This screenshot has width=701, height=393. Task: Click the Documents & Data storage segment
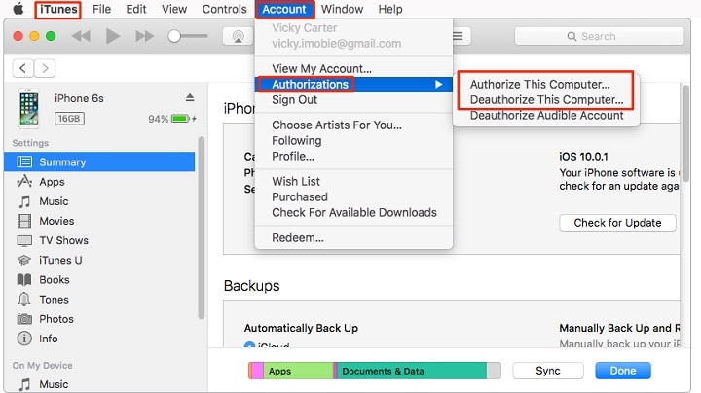(x=412, y=371)
